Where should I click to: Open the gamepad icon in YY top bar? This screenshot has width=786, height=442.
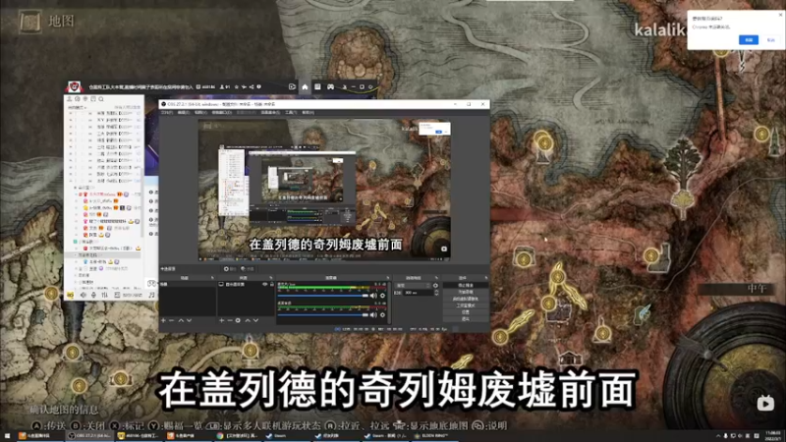(x=331, y=86)
